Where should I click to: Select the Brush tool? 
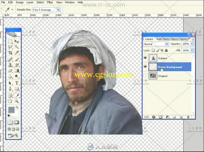click(17, 59)
